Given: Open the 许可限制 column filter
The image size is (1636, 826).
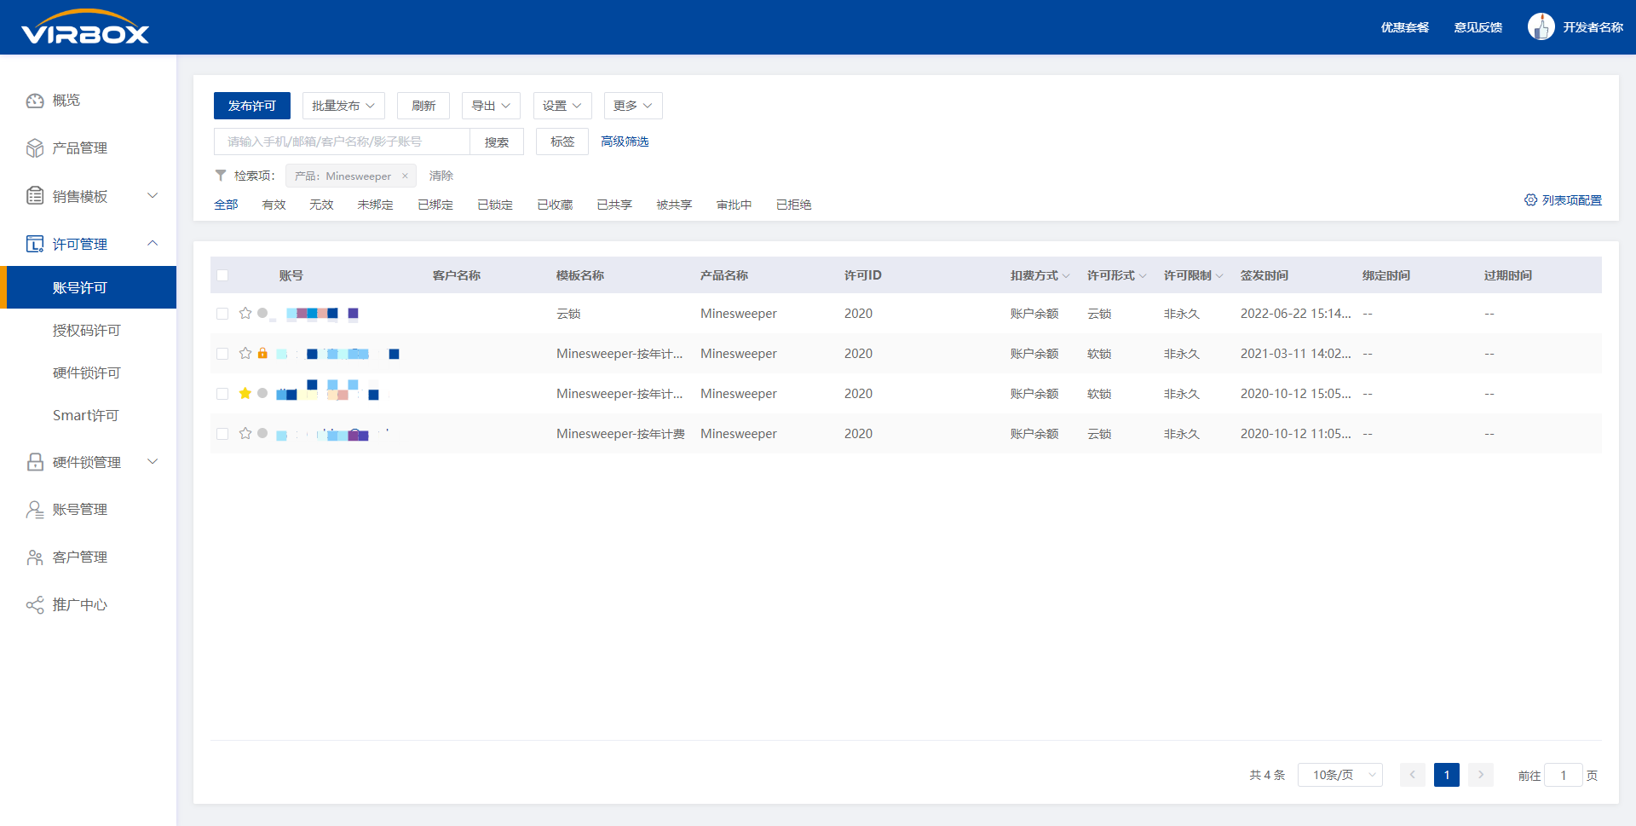Looking at the screenshot, I should [x=1219, y=275].
